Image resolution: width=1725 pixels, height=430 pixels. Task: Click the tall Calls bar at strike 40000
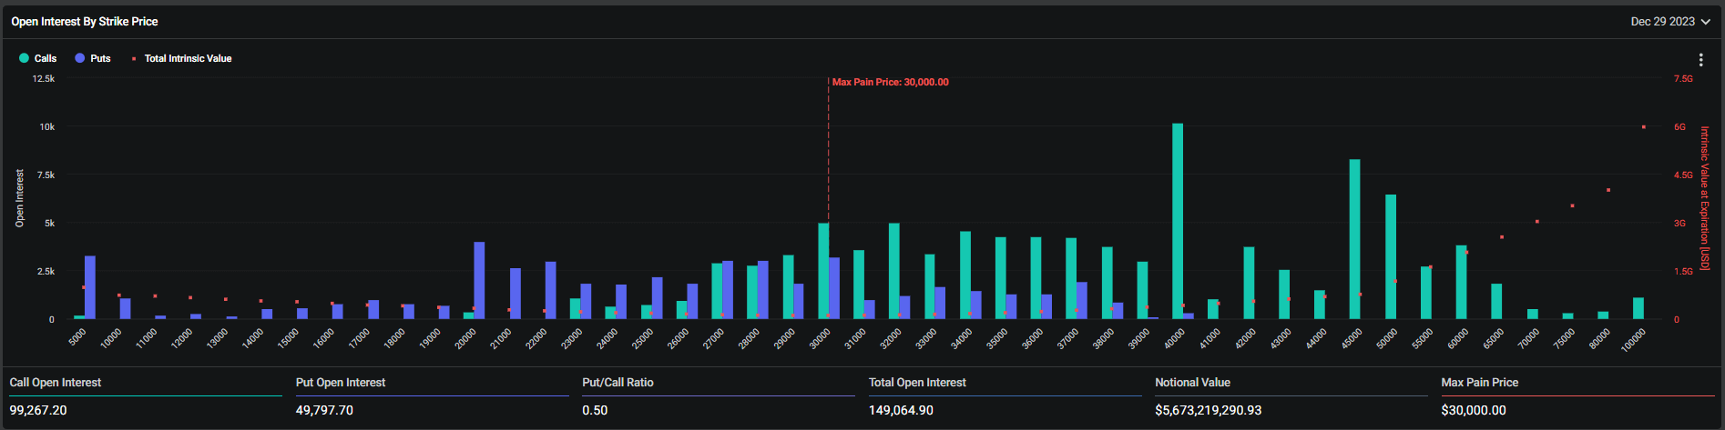click(x=1178, y=221)
